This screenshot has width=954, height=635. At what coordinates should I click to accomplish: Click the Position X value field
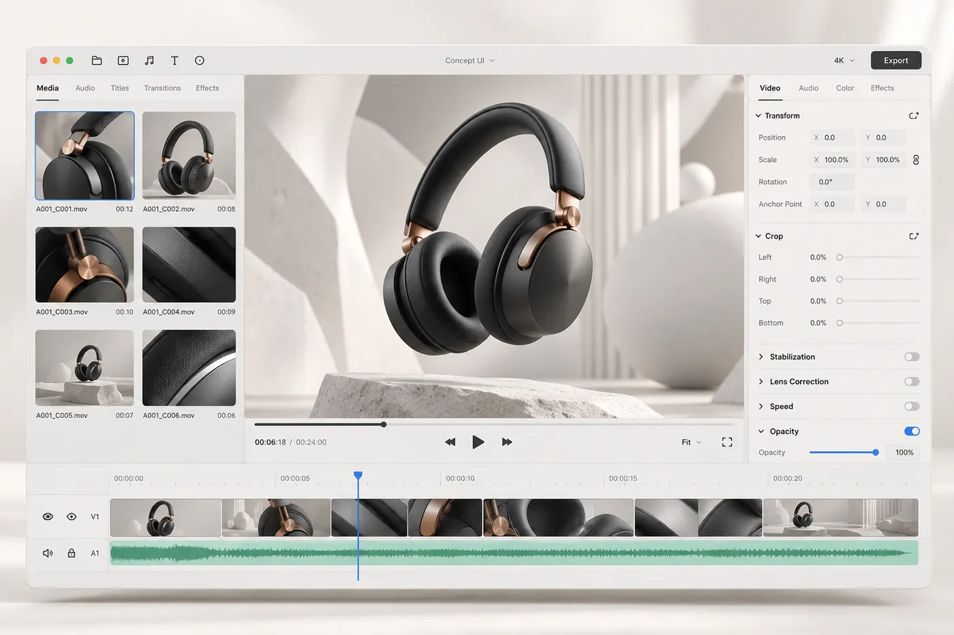click(832, 137)
